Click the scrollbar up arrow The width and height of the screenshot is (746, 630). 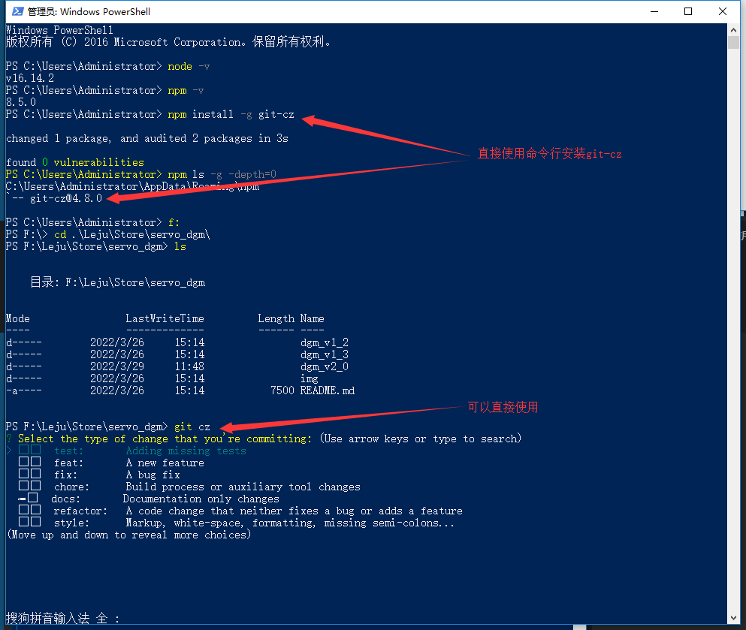(x=735, y=30)
